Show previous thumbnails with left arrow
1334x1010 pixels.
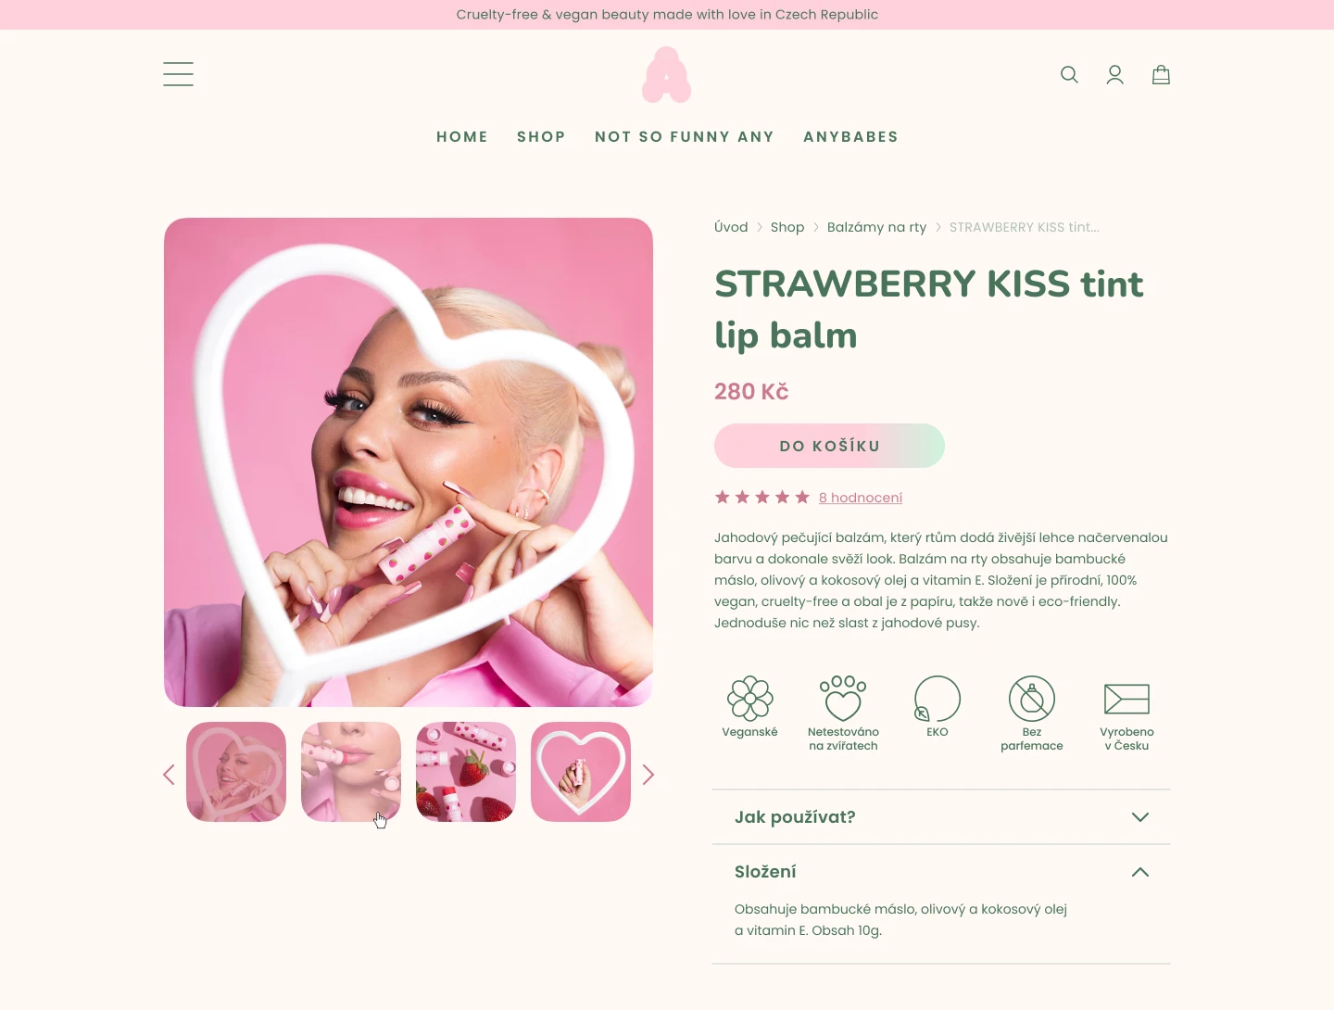pos(169,775)
